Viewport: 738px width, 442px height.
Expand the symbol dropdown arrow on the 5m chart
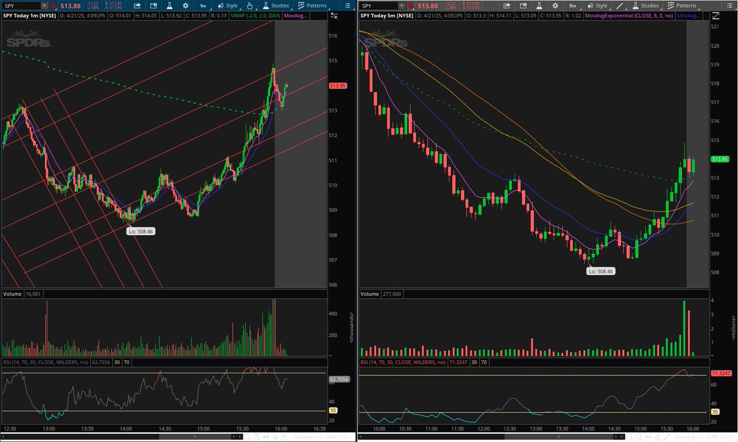click(x=402, y=6)
